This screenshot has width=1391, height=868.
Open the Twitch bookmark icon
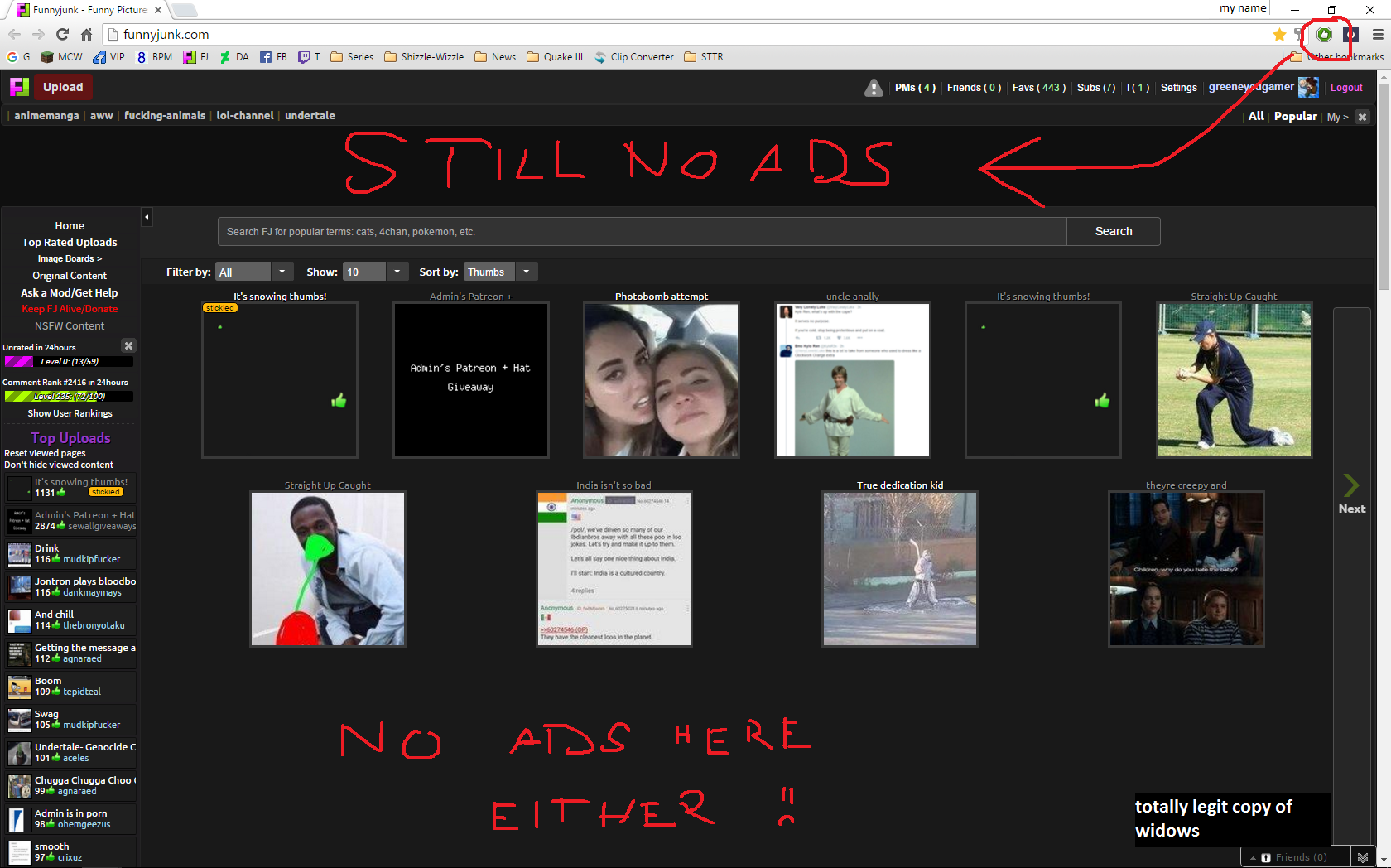click(304, 57)
